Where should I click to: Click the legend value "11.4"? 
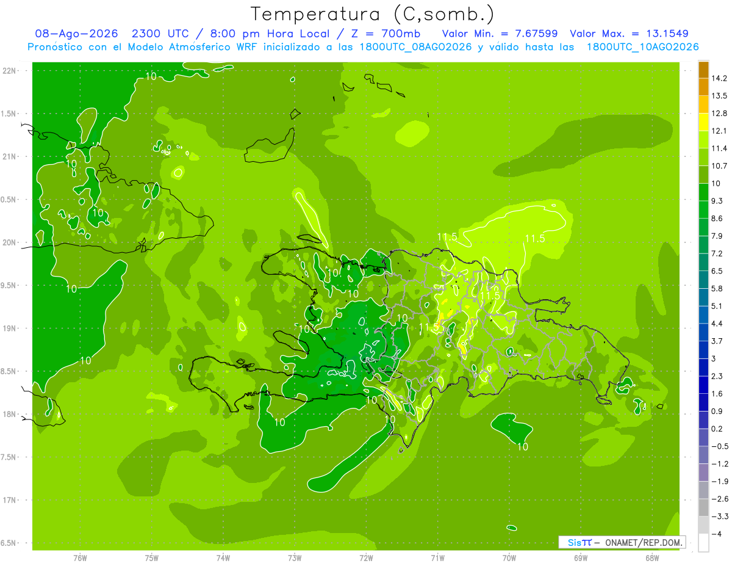click(x=719, y=148)
